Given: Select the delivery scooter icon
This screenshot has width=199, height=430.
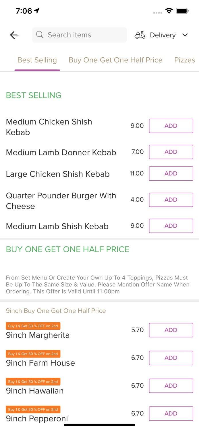Looking at the screenshot, I should click(140, 35).
